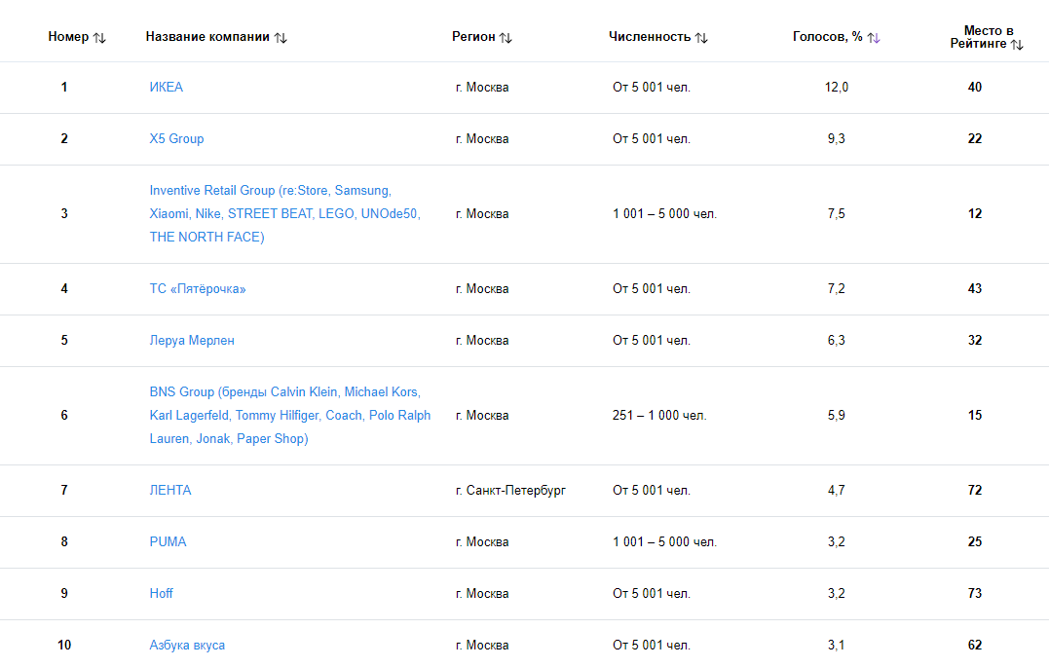The width and height of the screenshot is (1049, 667).
Task: Click rating place 73 for Hoff
Action: point(975,593)
